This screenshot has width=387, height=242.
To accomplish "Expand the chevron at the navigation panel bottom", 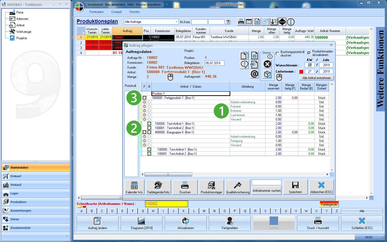I will click(67, 236).
